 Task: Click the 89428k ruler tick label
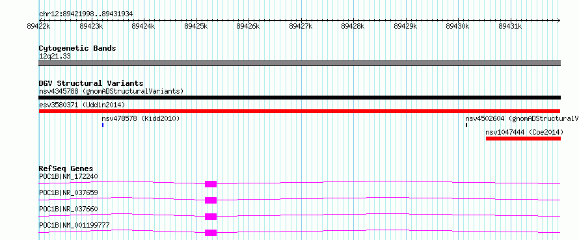[x=353, y=26]
